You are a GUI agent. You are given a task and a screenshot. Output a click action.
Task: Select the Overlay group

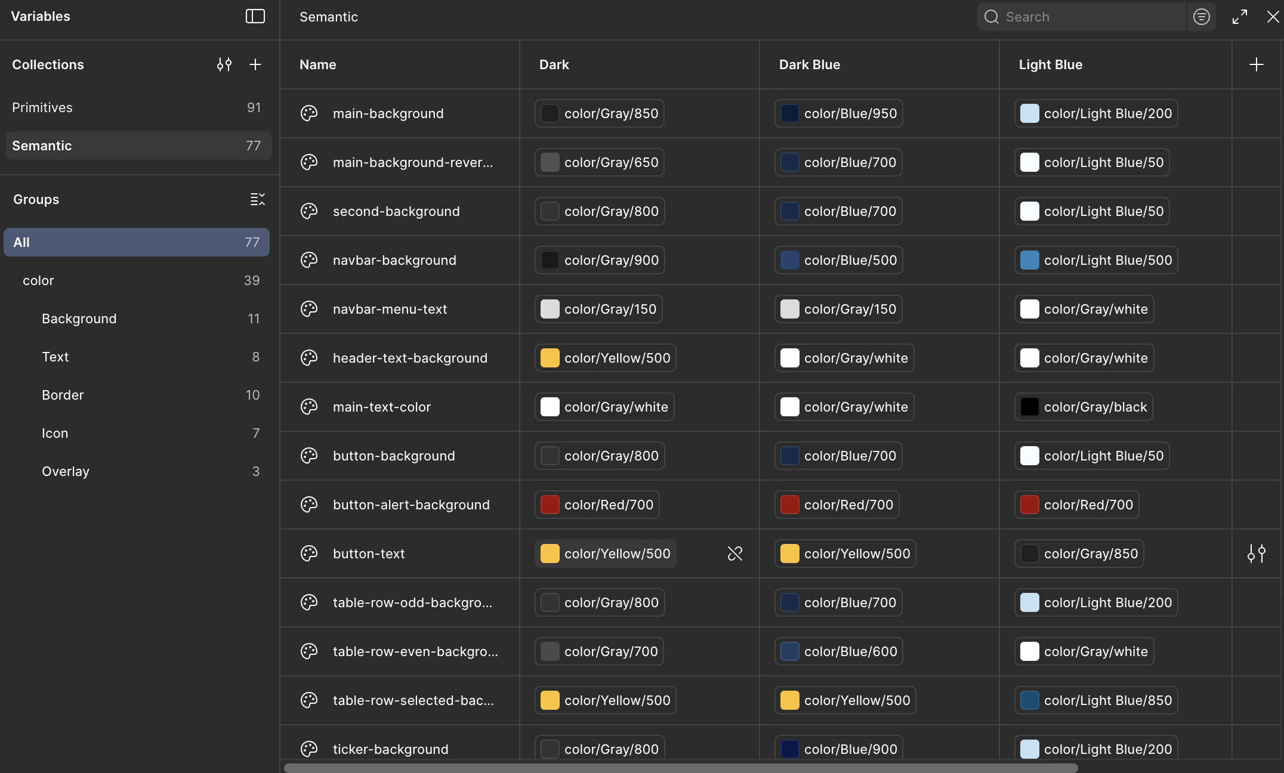click(66, 471)
